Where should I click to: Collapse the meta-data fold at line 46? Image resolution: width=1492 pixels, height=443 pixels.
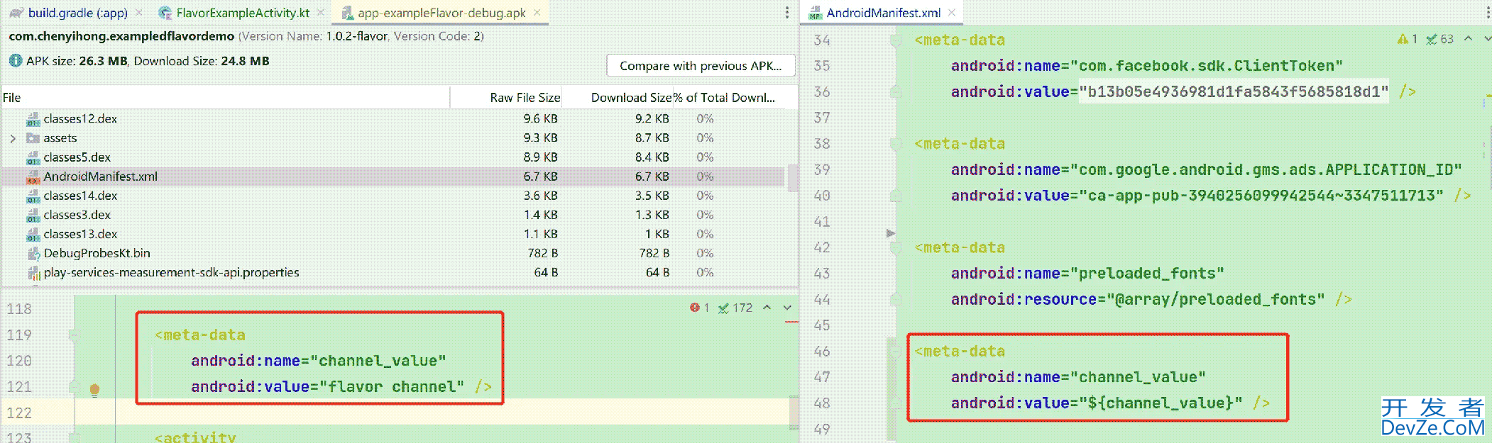(x=896, y=352)
